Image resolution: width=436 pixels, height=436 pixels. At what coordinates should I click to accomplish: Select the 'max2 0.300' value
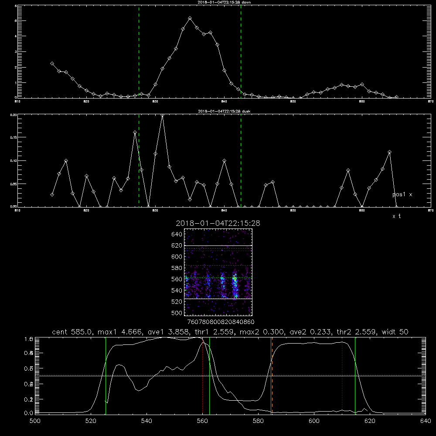pyautogui.click(x=262, y=332)
